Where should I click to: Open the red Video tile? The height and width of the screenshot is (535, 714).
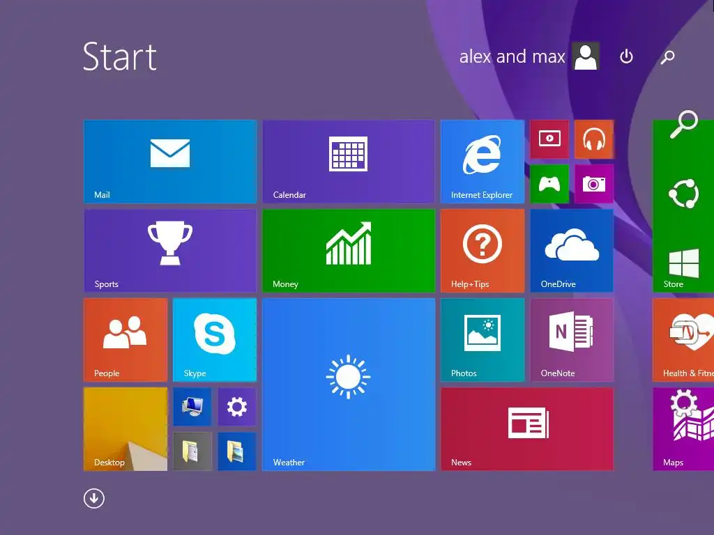[x=549, y=139]
